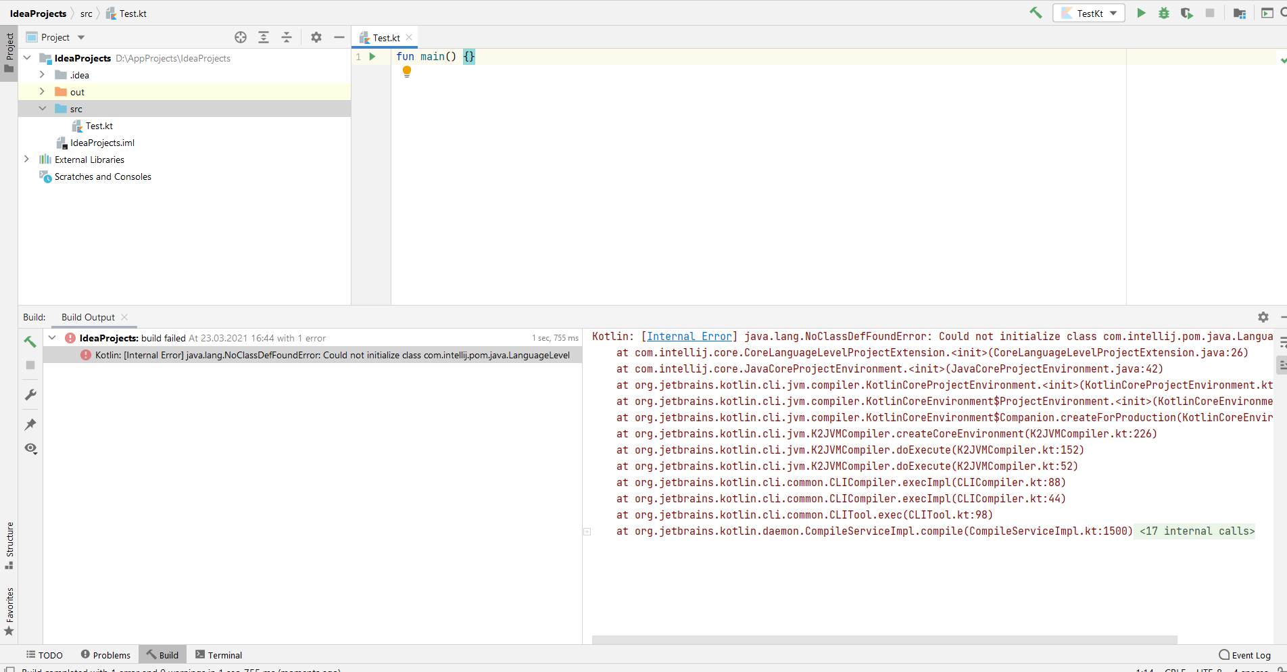
Task: Open Build panel settings gear
Action: pos(1263,316)
